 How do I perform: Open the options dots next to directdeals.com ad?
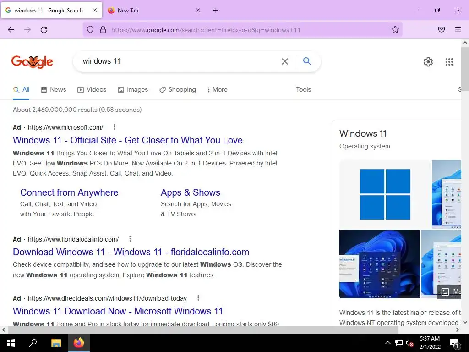click(x=198, y=298)
